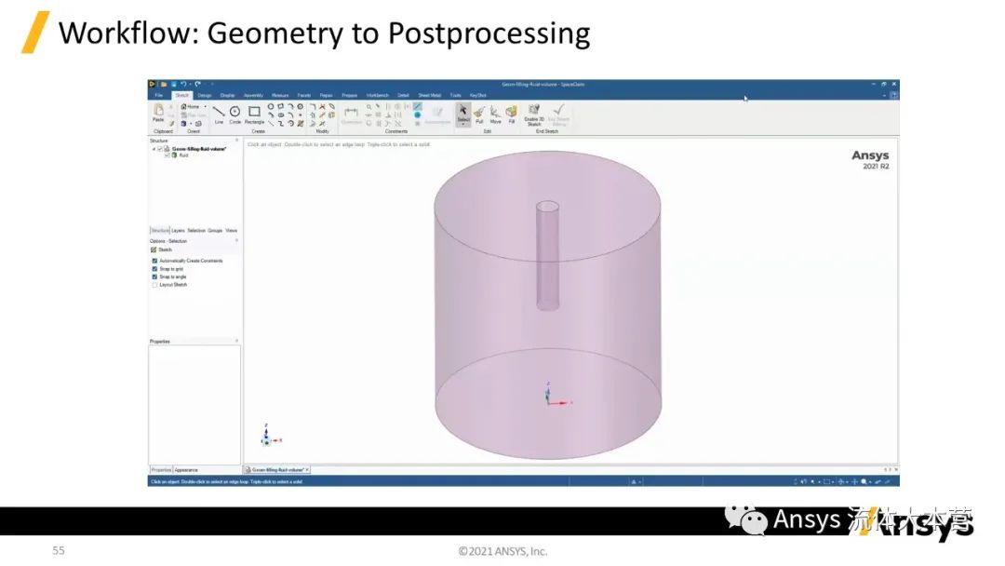
Task: Pin the Properties panel
Action: [x=236, y=341]
